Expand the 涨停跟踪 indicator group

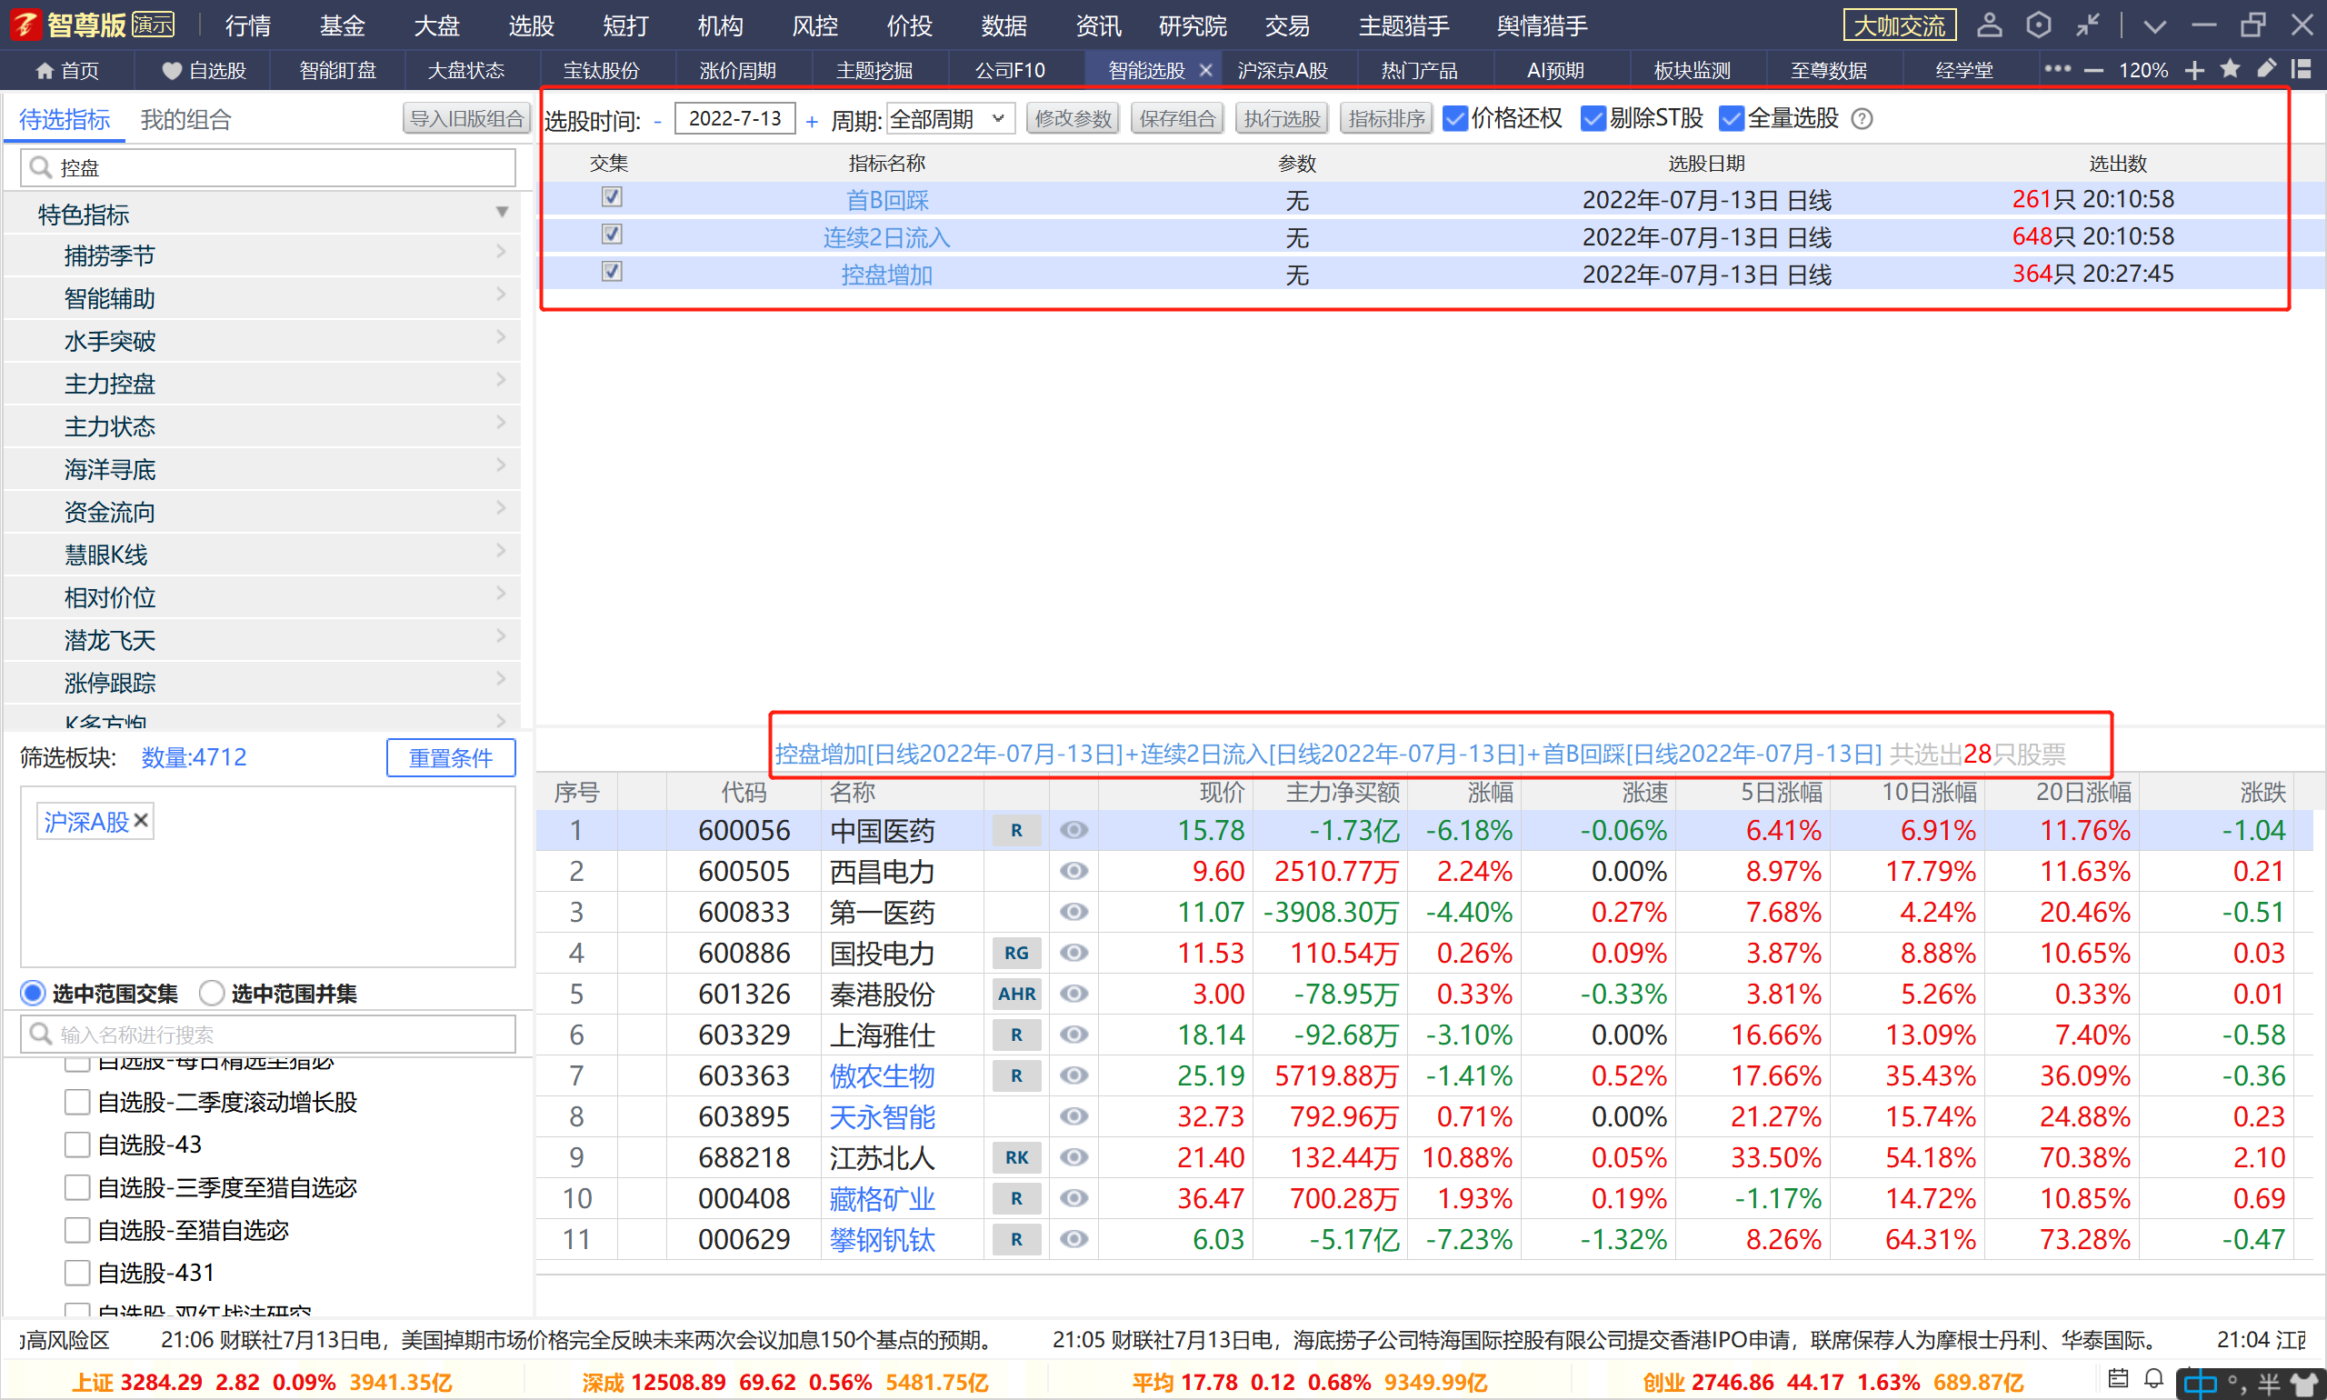click(501, 681)
